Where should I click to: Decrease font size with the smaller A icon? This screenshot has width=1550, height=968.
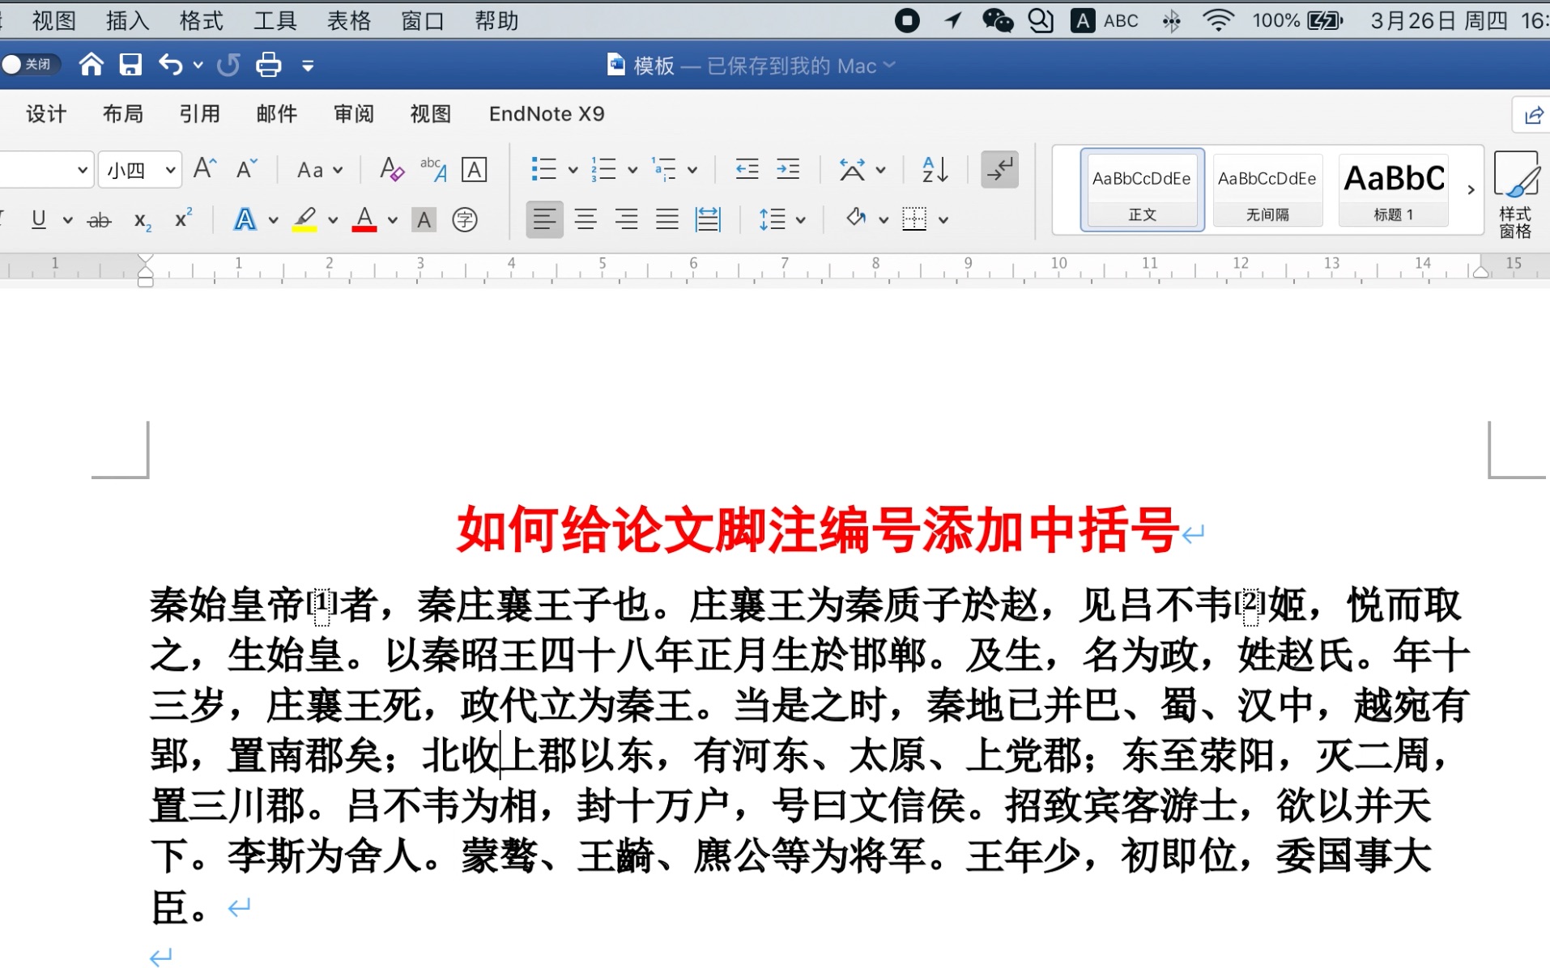246,169
